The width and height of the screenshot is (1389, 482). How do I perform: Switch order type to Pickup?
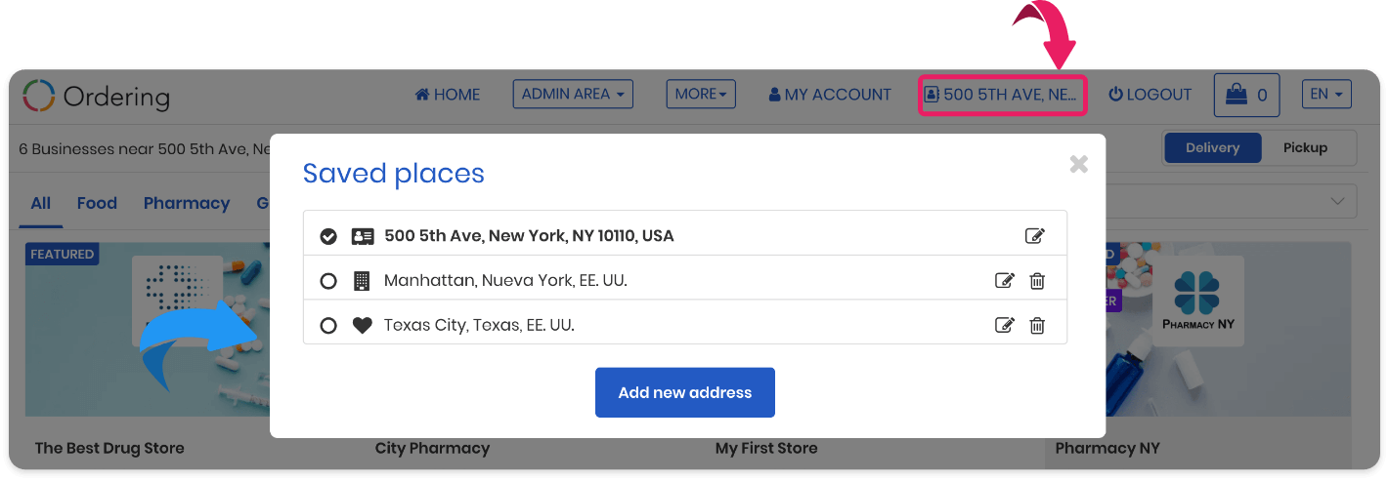1305,147
